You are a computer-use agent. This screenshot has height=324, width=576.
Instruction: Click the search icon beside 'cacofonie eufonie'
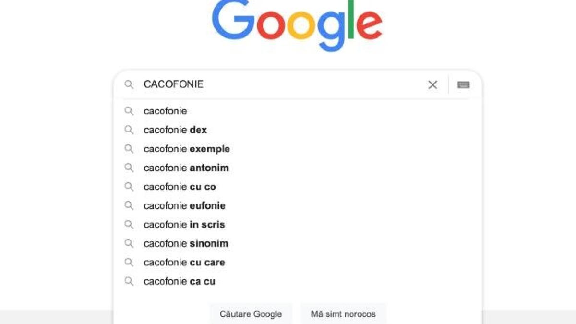click(129, 205)
